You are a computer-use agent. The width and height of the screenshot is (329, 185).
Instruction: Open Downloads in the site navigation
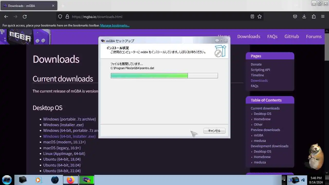(249, 36)
